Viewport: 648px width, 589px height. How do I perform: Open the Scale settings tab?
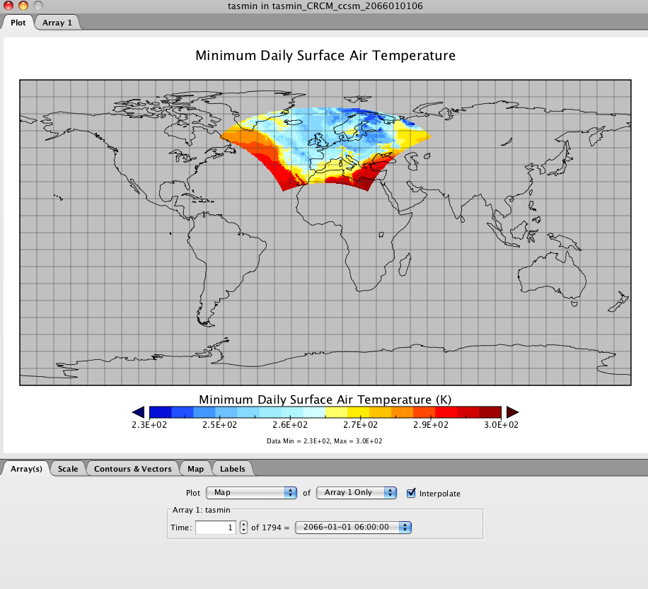click(68, 469)
